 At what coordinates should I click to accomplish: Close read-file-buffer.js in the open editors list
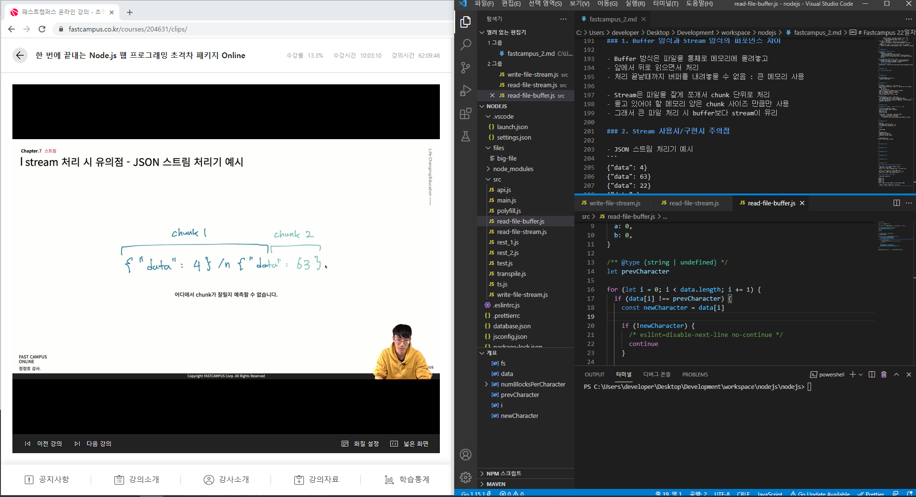coord(492,95)
